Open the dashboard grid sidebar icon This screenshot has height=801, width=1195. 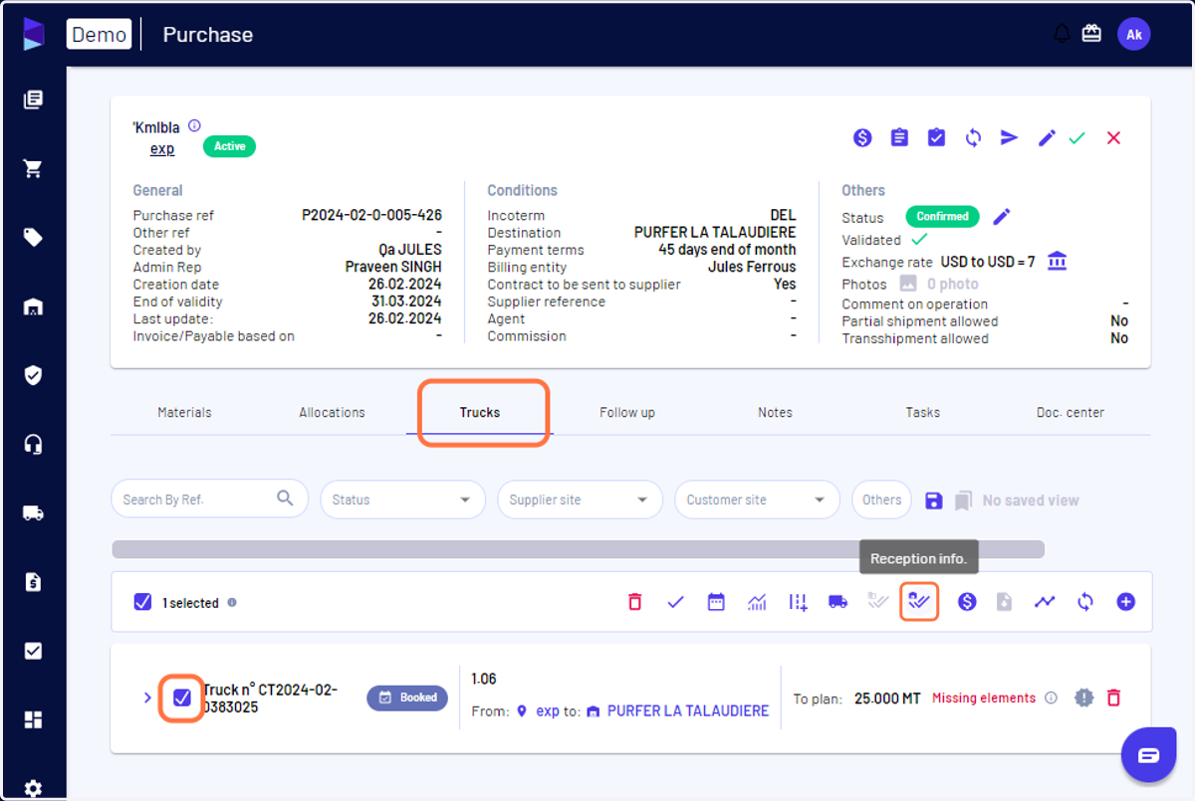tap(33, 719)
